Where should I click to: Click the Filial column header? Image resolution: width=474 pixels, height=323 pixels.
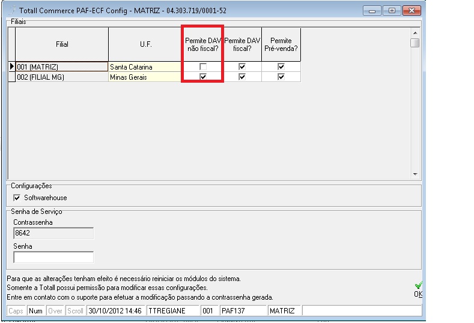(x=62, y=44)
